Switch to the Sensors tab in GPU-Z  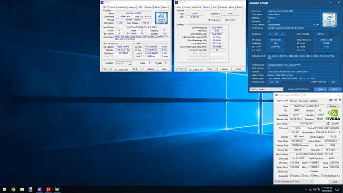coord(293,101)
